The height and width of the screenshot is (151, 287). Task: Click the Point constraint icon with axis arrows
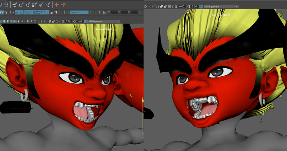pos(21,5)
